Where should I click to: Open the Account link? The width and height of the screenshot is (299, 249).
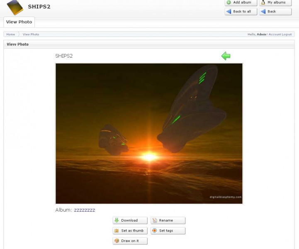coord(275,34)
